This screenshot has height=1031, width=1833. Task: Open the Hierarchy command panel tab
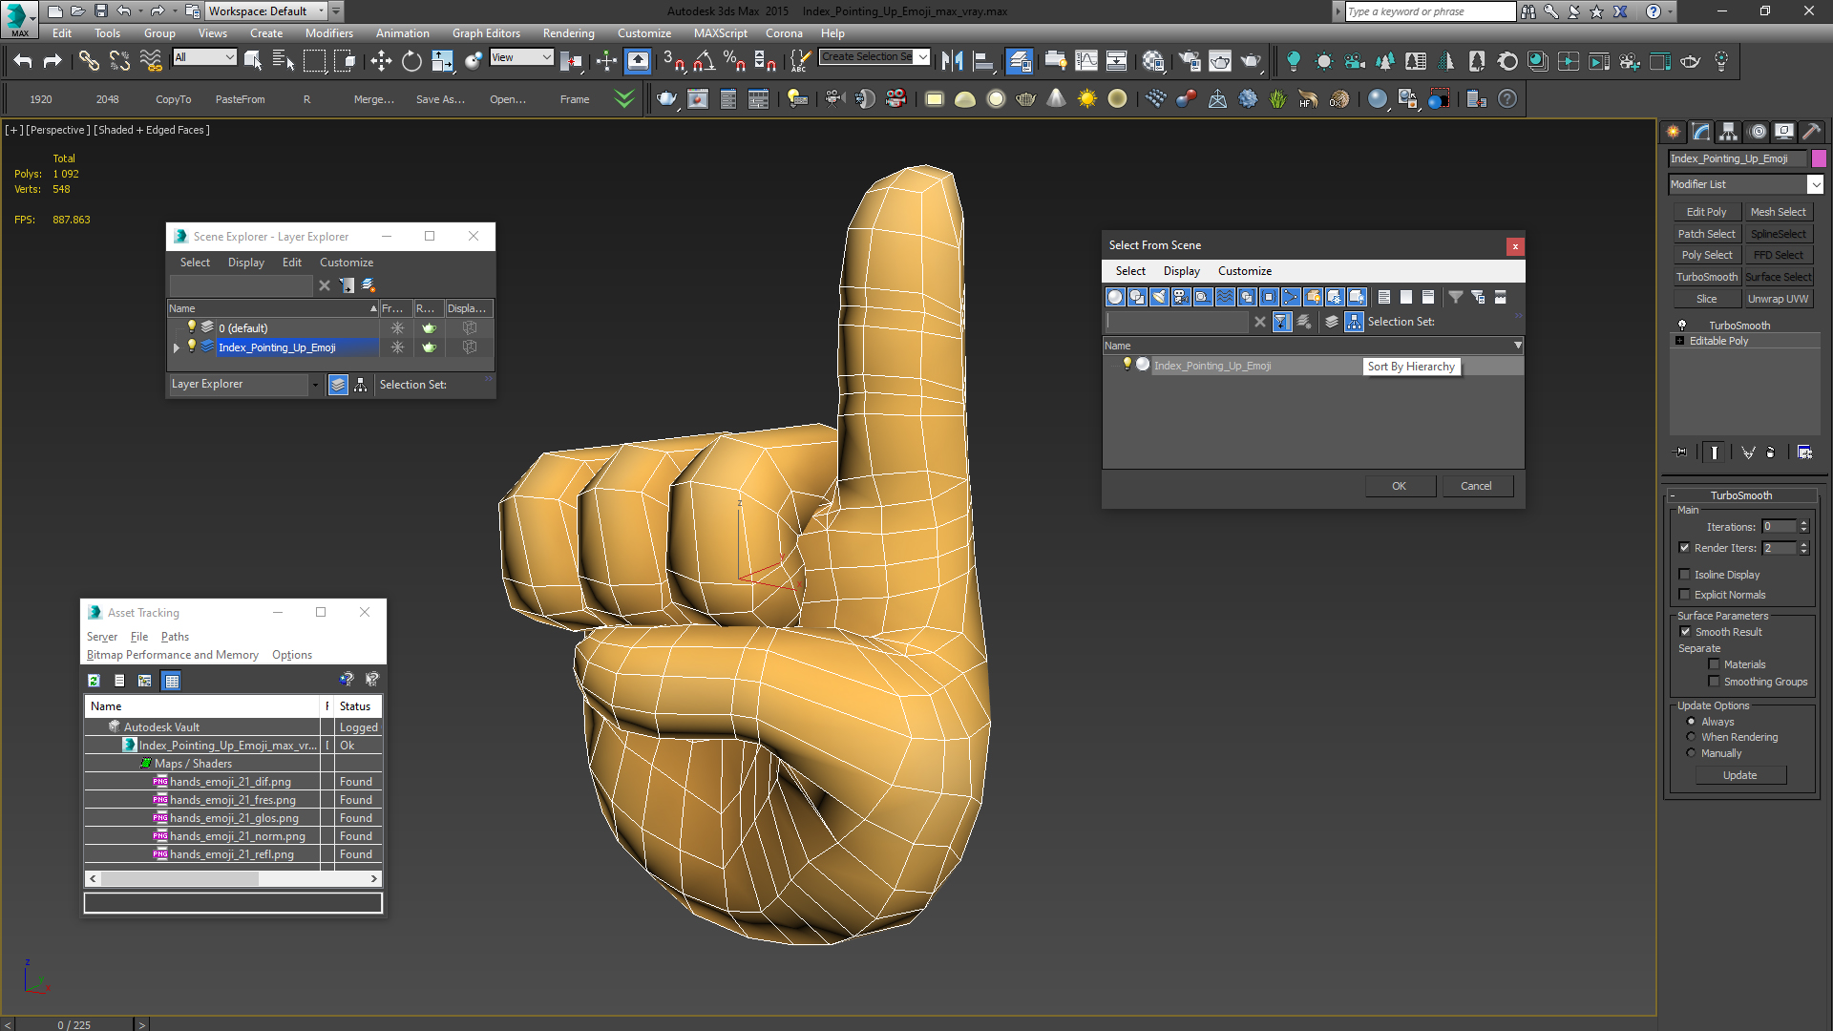tap(1728, 132)
